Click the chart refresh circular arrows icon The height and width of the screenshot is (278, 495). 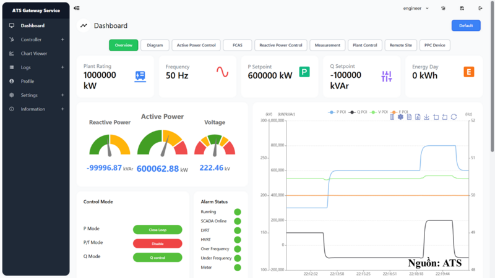coord(454,117)
